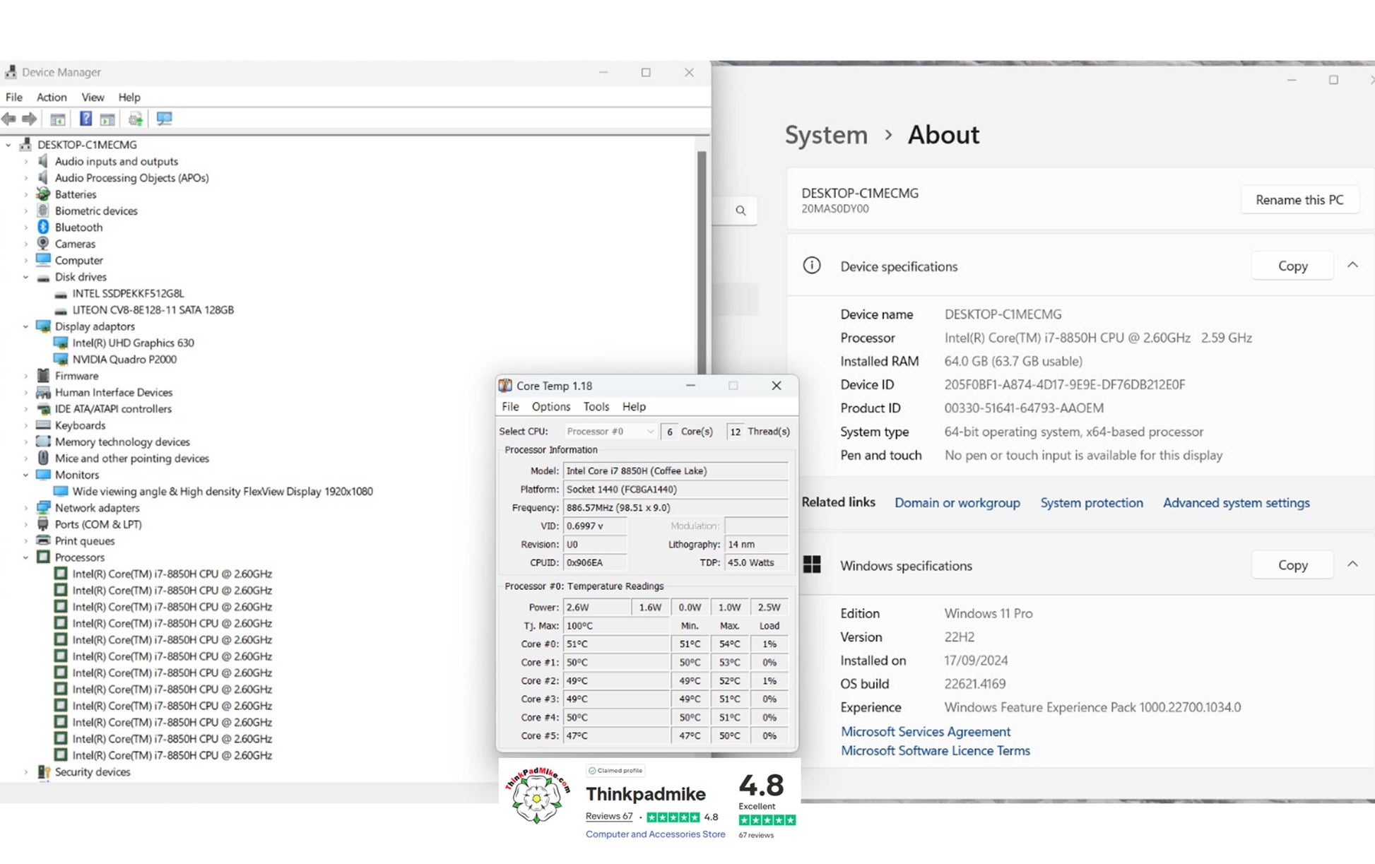Select NVIDIA Quadro P2000 display adaptor

[124, 359]
